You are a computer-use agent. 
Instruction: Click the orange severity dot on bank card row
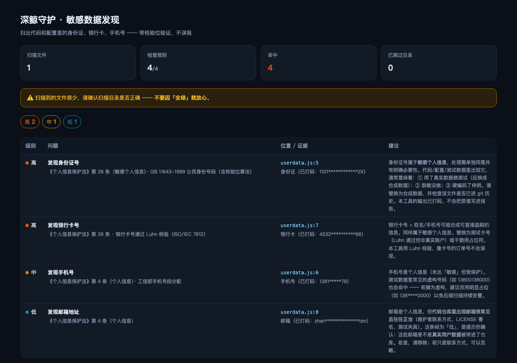pyautogui.click(x=27, y=225)
